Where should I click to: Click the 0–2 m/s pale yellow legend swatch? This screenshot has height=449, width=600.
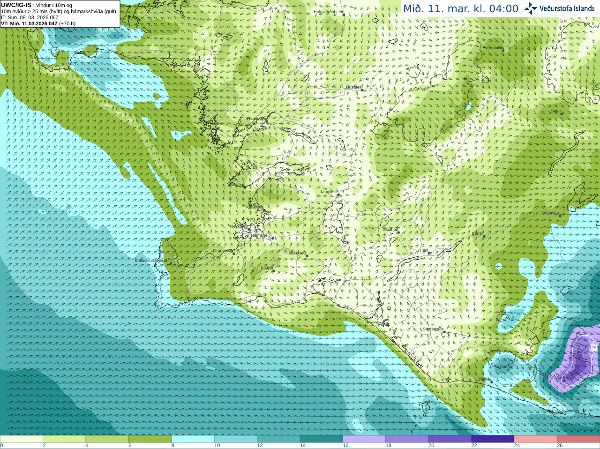click(x=22, y=439)
